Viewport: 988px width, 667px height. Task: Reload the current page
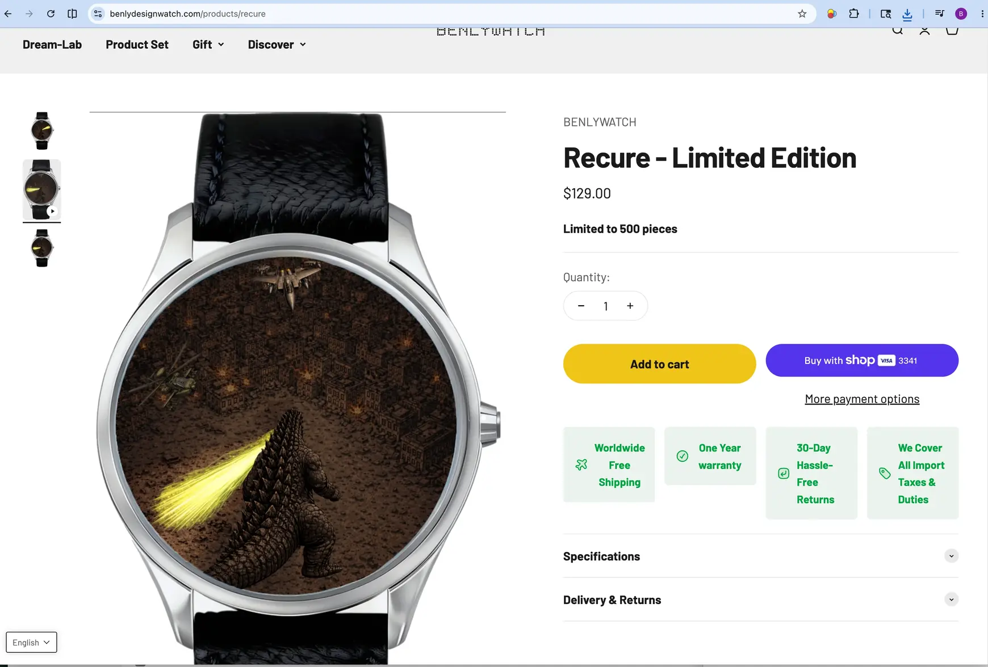pyautogui.click(x=51, y=14)
